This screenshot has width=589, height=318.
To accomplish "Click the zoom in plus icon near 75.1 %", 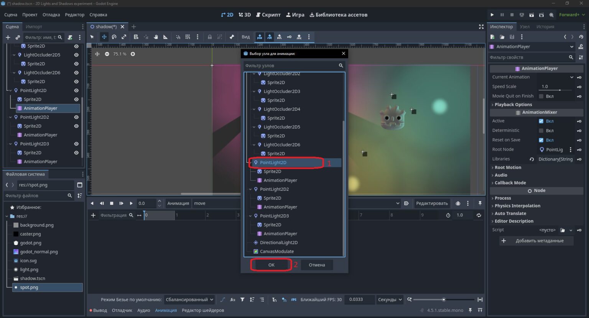I will coord(133,54).
